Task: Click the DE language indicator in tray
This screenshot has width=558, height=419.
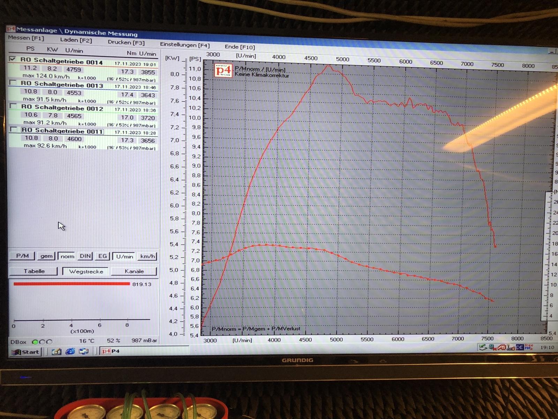Action: pos(520,347)
